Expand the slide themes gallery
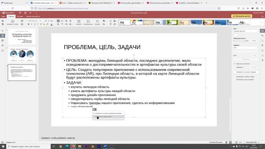Viewport: 265px width, 149px height. pos(262,22)
